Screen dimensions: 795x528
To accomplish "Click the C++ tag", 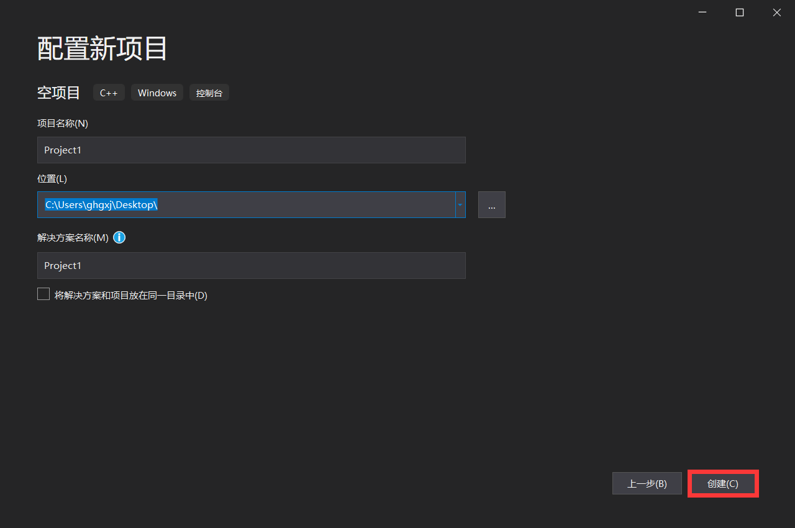I will pyautogui.click(x=109, y=93).
